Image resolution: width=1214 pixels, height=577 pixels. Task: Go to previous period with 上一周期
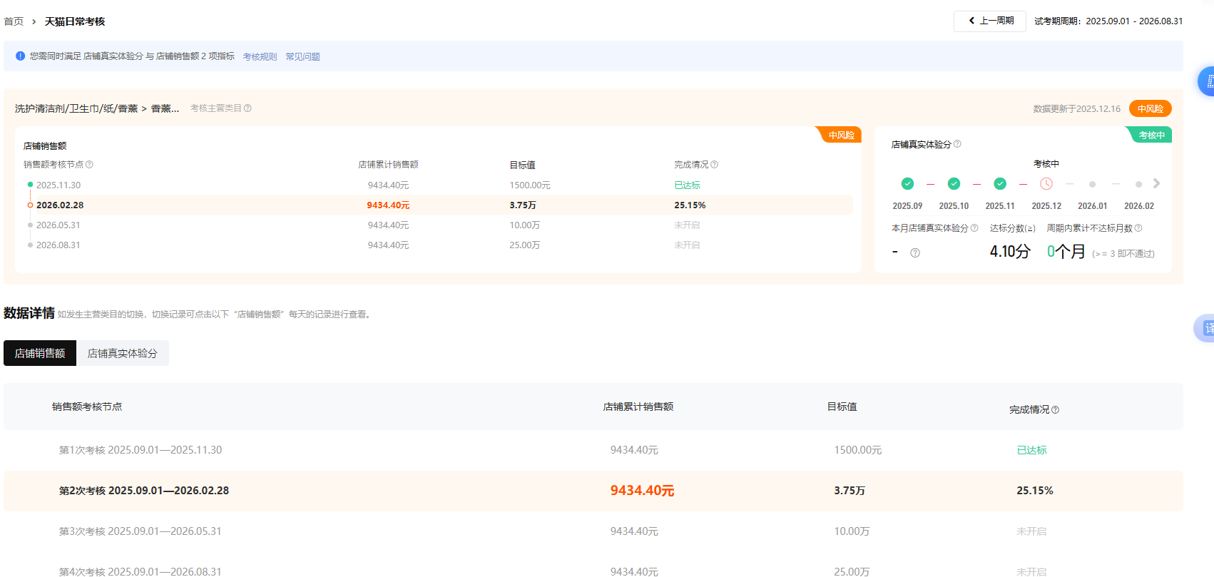[990, 21]
